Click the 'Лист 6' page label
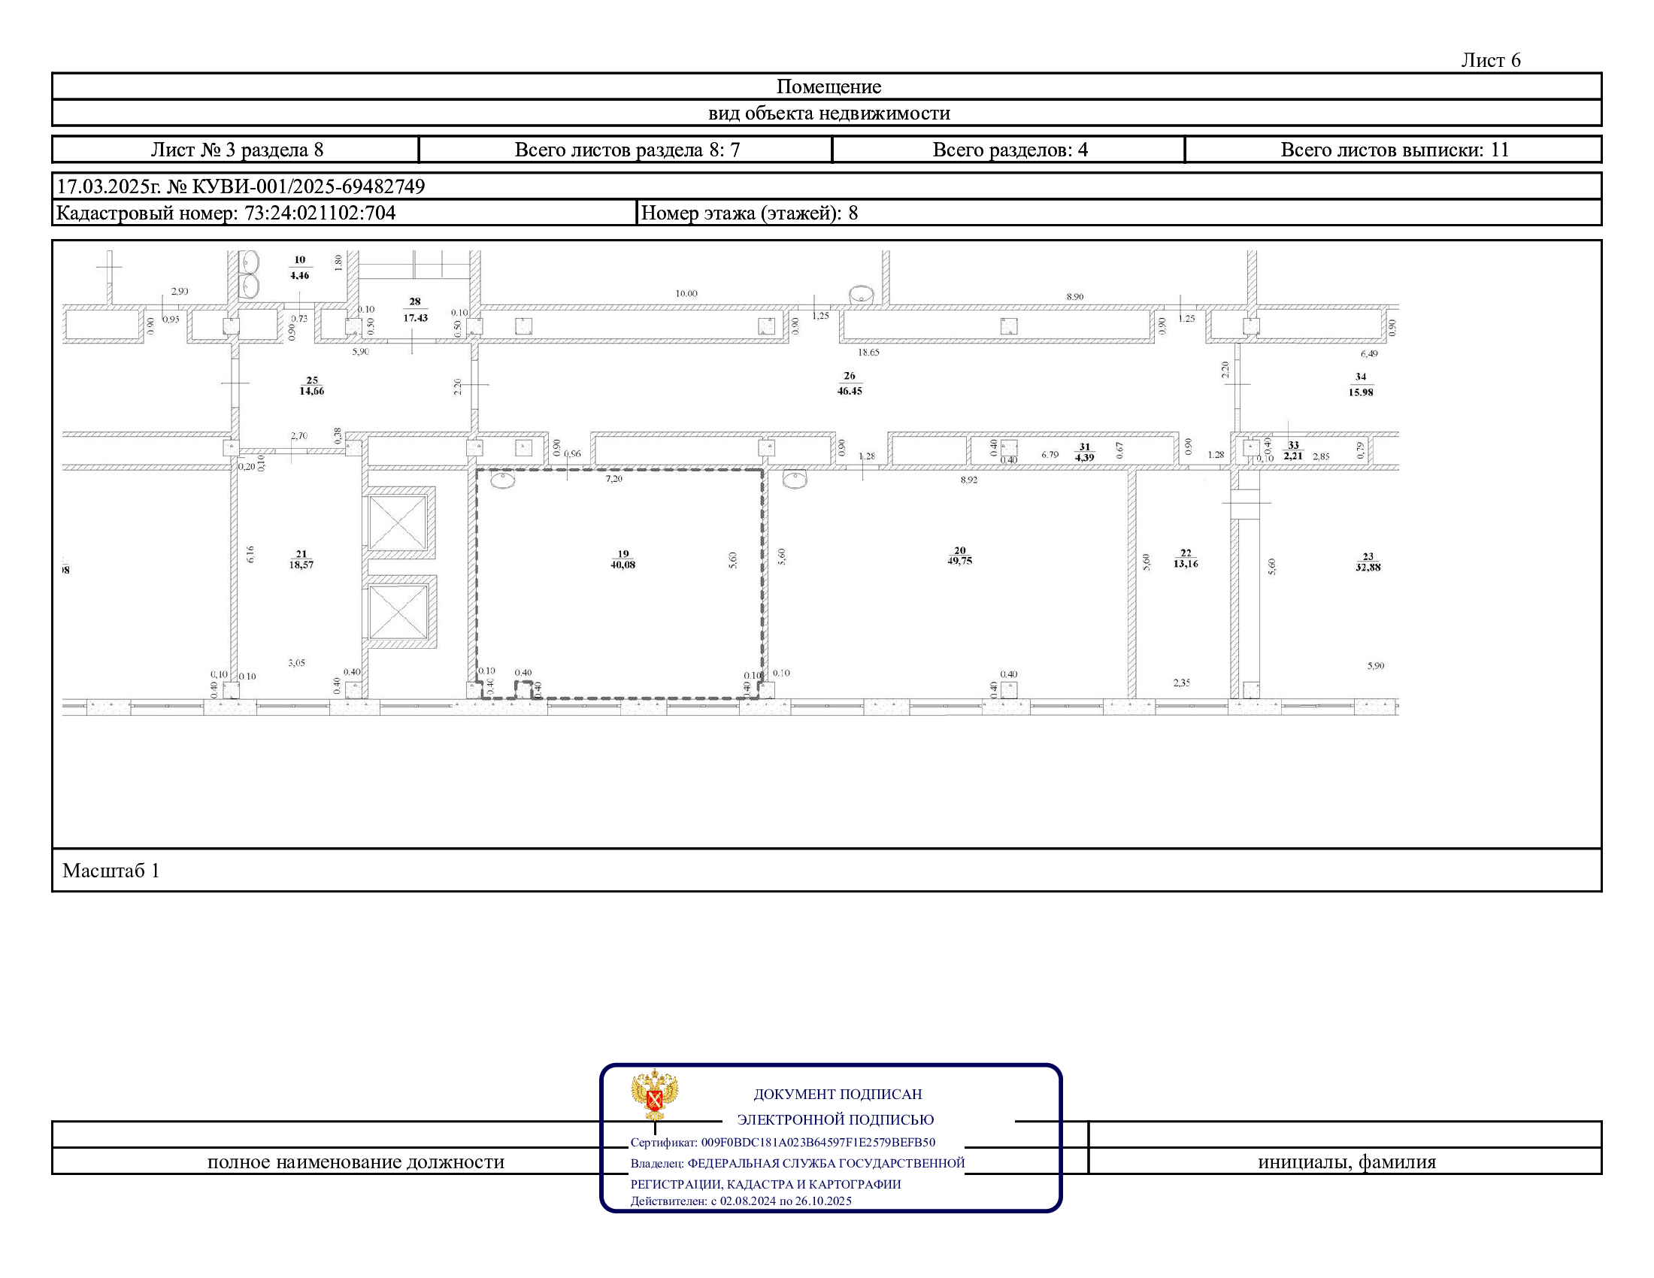 pyautogui.click(x=1489, y=61)
